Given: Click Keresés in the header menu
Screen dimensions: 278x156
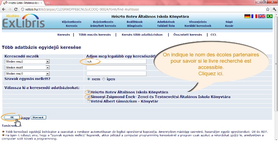Looking at the screenshot, I should 71,26.
